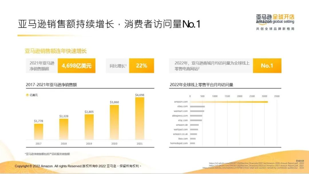Click the axis value 1500
The image size is (309, 174).
point(227,96)
